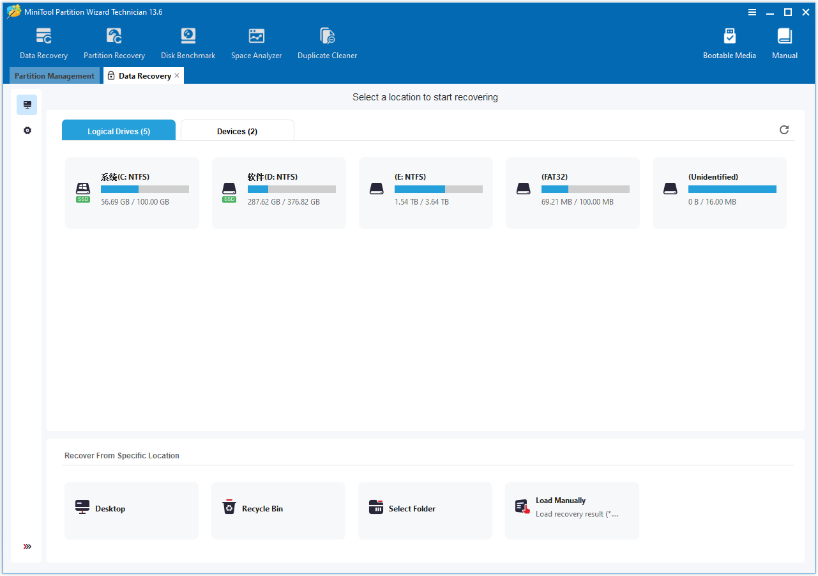
Task: Switch to the Partition Management tab
Action: (54, 76)
